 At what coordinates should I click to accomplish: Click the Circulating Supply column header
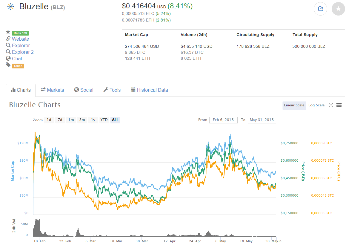tap(255, 35)
